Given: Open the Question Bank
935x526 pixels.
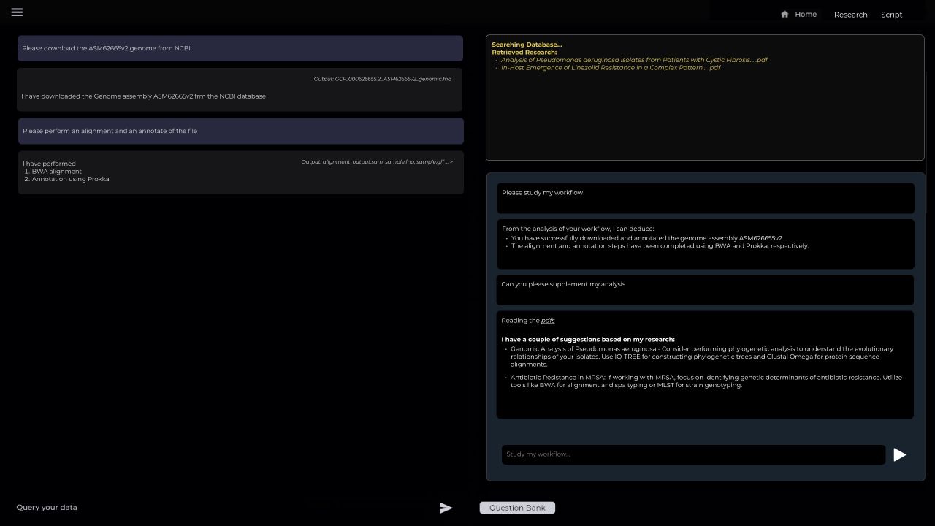Looking at the screenshot, I should pyautogui.click(x=517, y=508).
